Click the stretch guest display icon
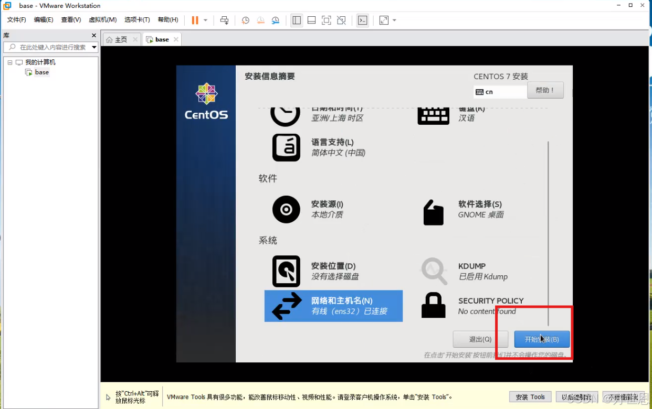The height and width of the screenshot is (409, 652). pos(384,20)
